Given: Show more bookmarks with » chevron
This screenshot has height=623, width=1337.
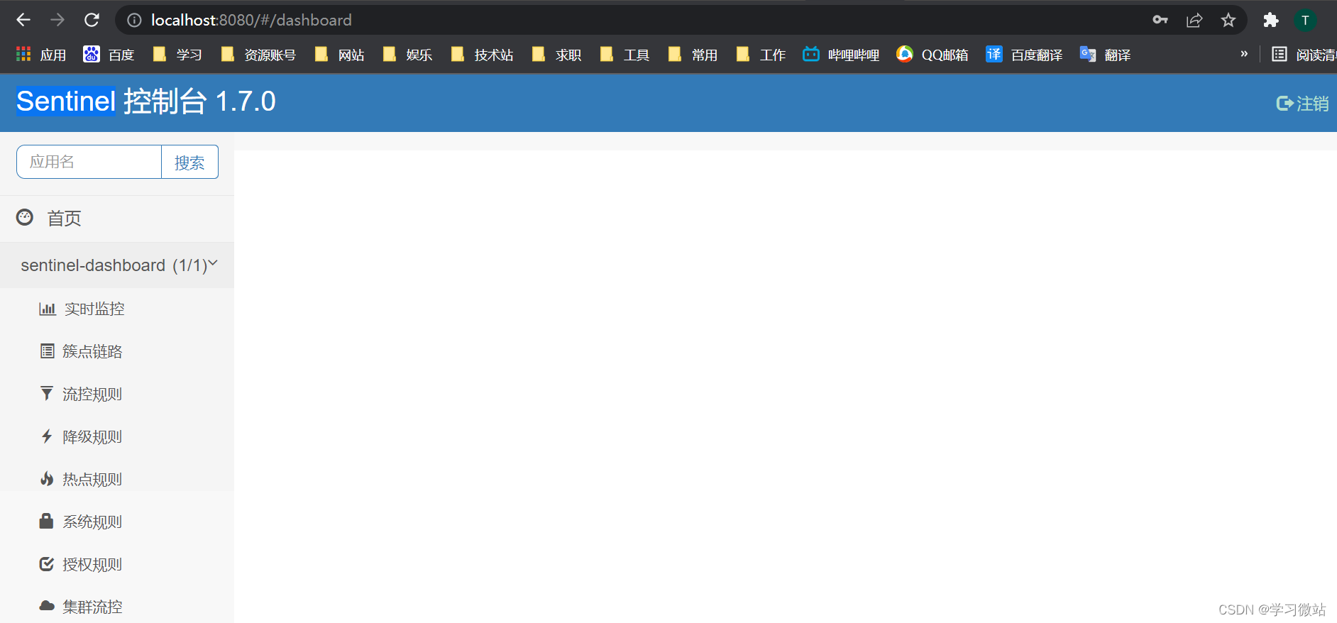Looking at the screenshot, I should pyautogui.click(x=1244, y=54).
